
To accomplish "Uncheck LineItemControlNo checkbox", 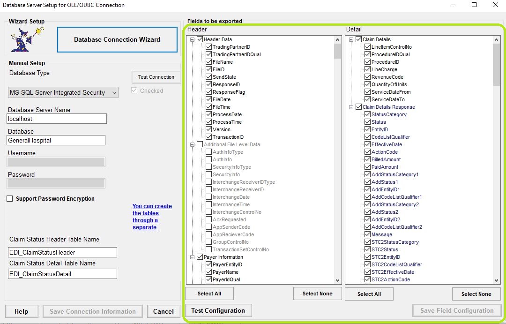I will [x=368, y=47].
